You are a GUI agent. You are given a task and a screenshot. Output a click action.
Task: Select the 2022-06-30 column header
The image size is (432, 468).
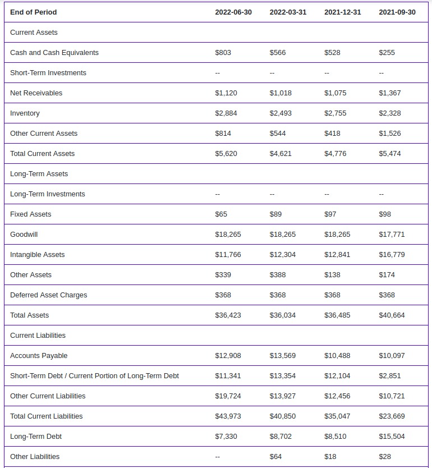point(233,12)
